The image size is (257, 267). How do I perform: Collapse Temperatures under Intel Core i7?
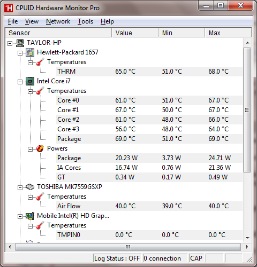click(31, 91)
